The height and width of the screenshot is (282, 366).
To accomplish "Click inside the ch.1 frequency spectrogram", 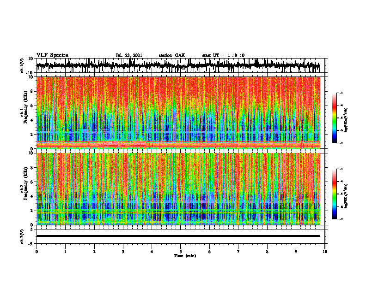I will pos(178,112).
